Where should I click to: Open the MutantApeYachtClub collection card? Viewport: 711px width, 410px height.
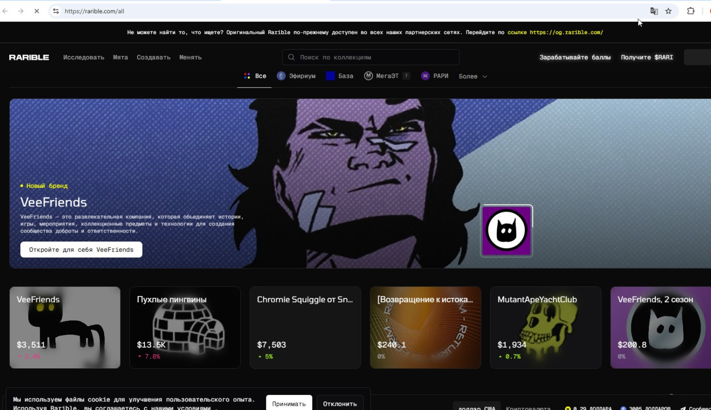coord(545,327)
